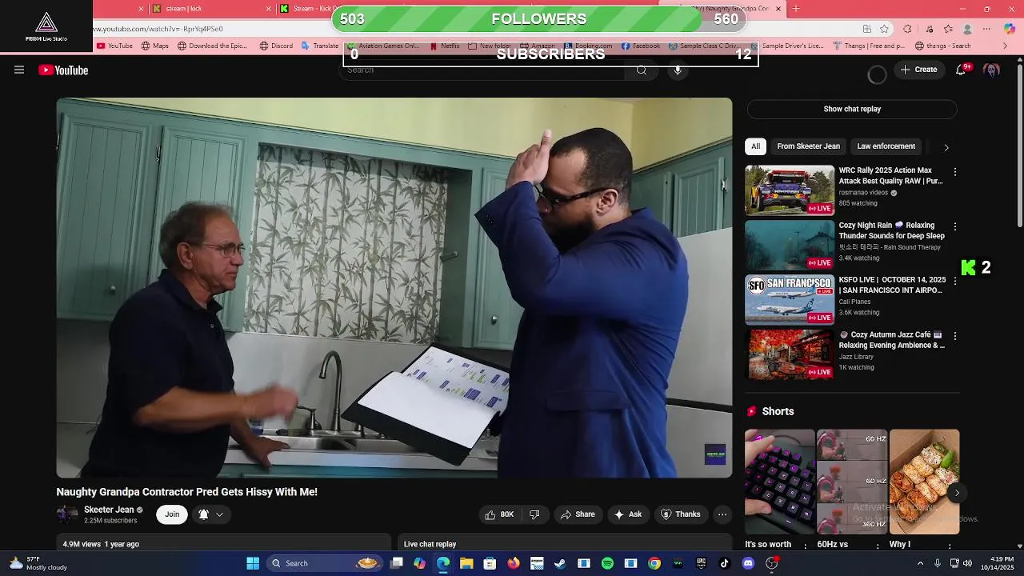Image resolution: width=1024 pixels, height=576 pixels.
Task: Close the stream | kick tab
Action: 269,9
